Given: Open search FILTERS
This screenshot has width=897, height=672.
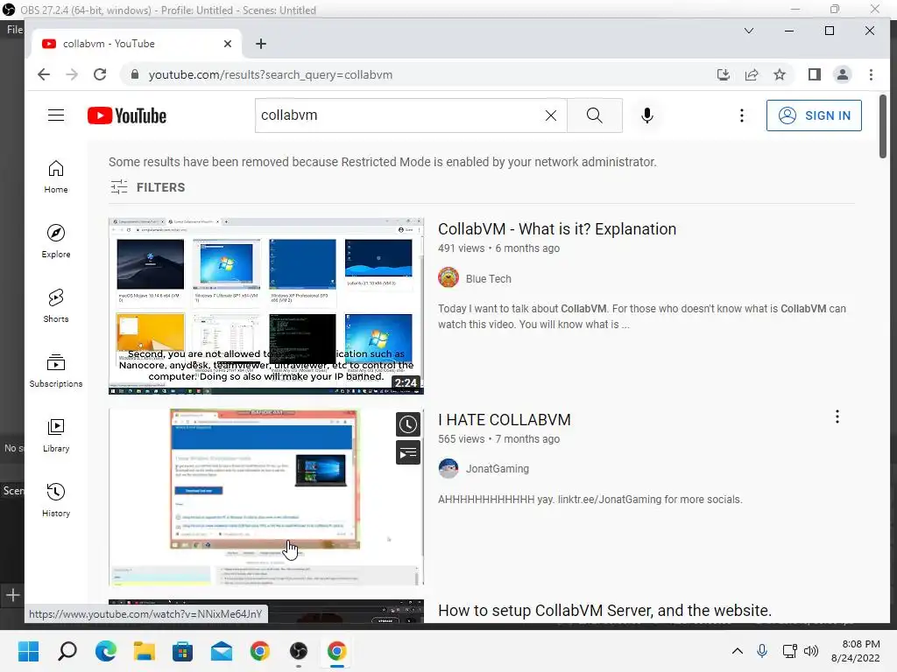Looking at the screenshot, I should tap(147, 187).
